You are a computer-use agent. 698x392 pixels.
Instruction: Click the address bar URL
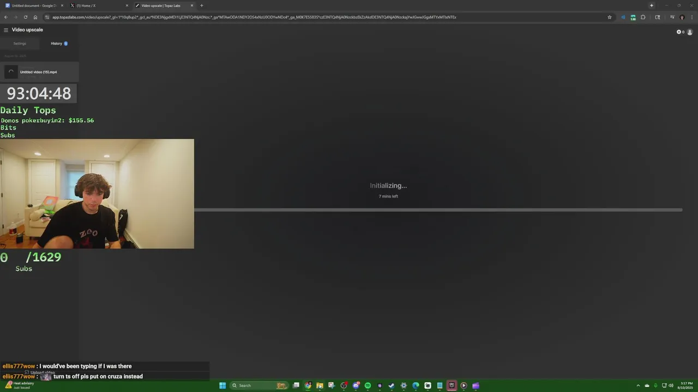(254, 17)
